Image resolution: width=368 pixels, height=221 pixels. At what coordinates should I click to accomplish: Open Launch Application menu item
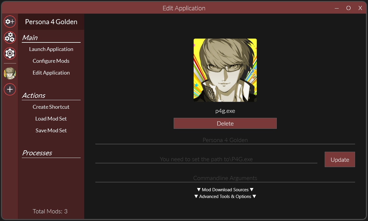tap(51, 49)
